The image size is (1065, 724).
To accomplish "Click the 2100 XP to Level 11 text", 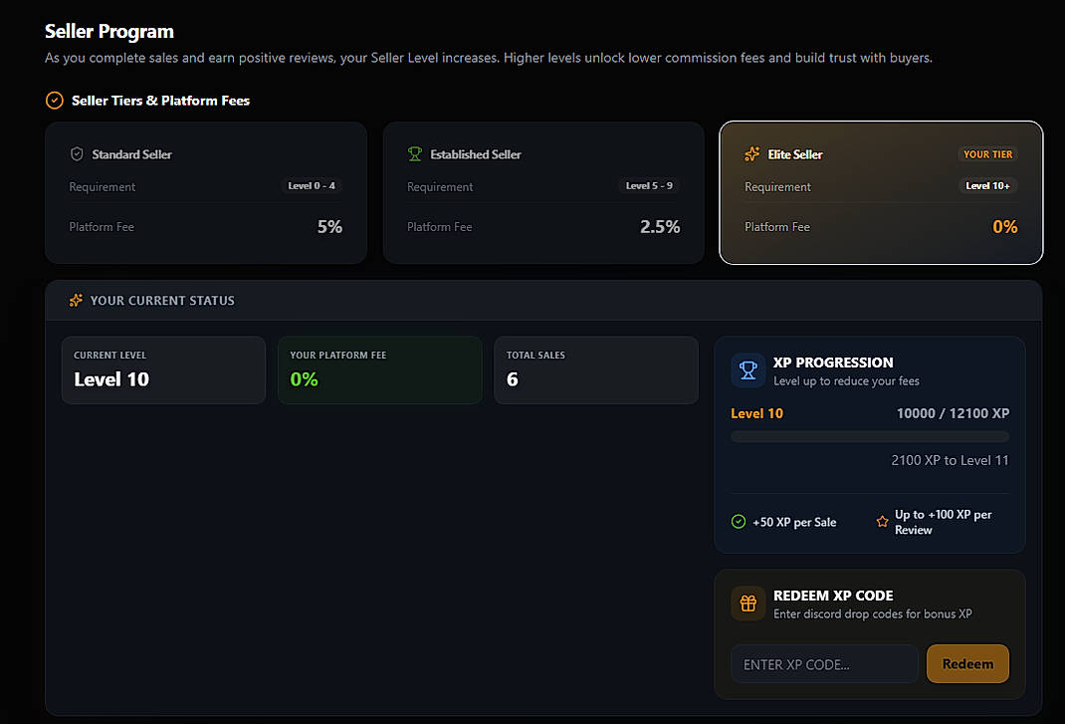I will pyautogui.click(x=950, y=460).
